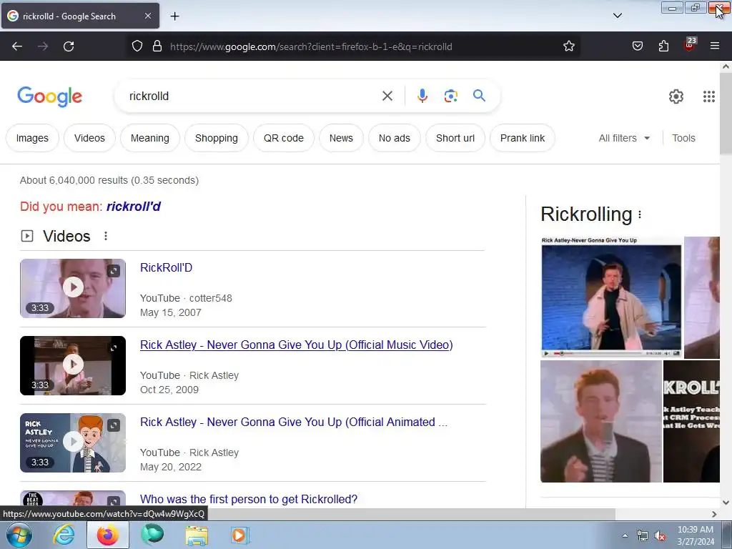The width and height of the screenshot is (732, 549).
Task: Play the animated Rick Astley thumbnail
Action: click(73, 442)
